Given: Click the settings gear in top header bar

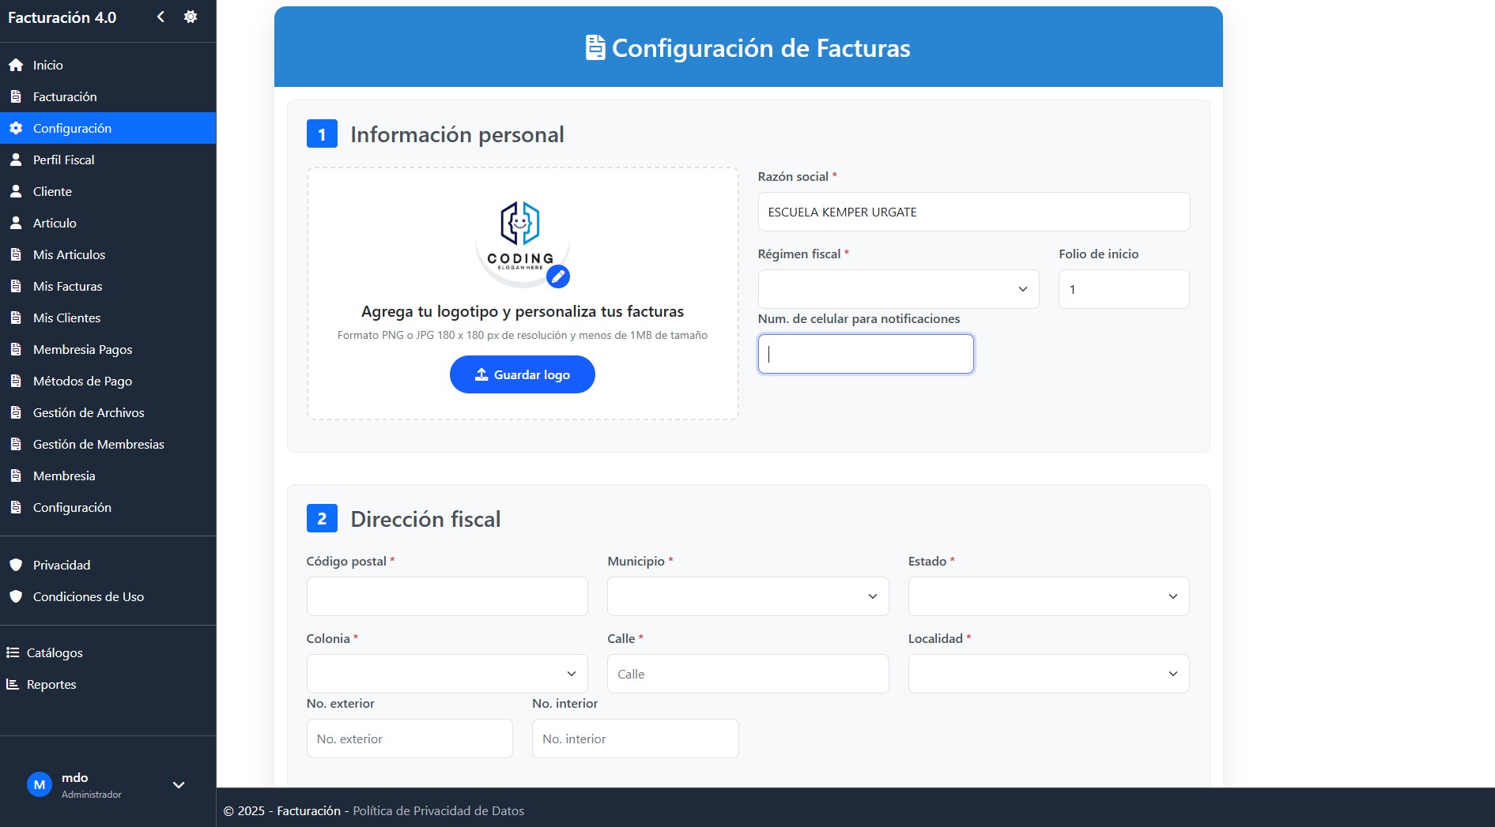Looking at the screenshot, I should (x=190, y=16).
